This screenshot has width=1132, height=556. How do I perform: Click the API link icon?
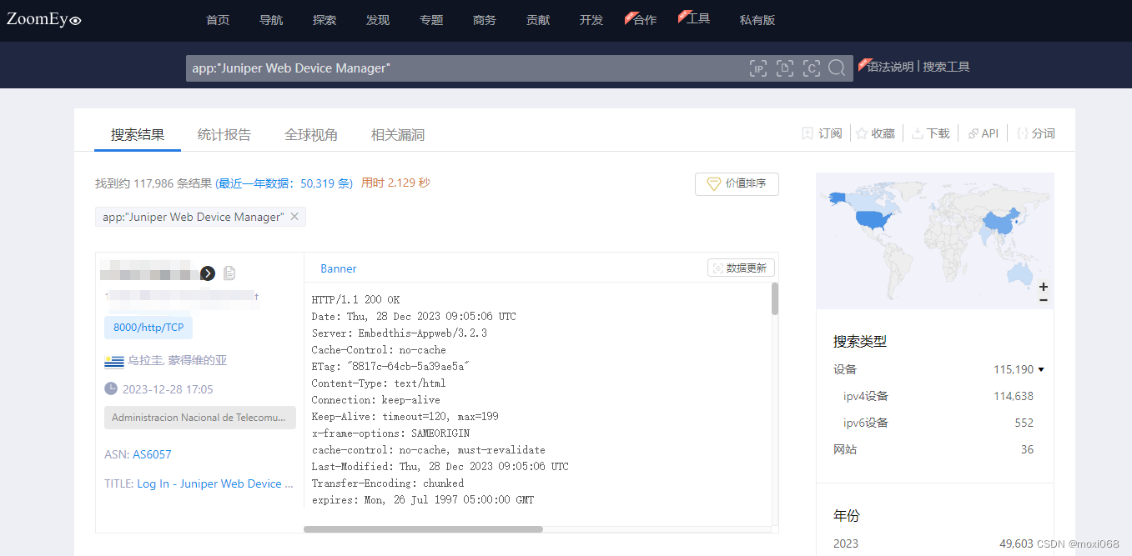[973, 133]
